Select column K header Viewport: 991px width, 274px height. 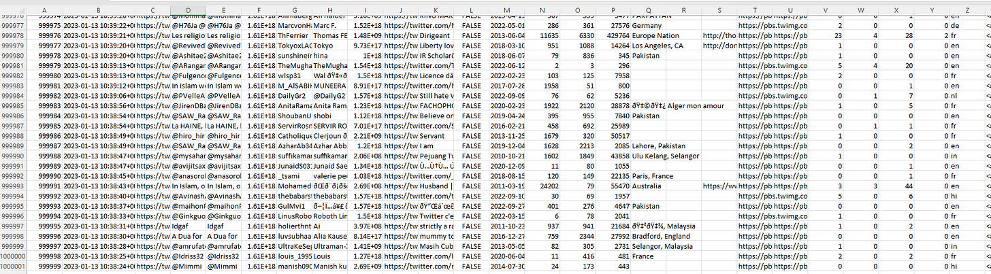point(437,10)
